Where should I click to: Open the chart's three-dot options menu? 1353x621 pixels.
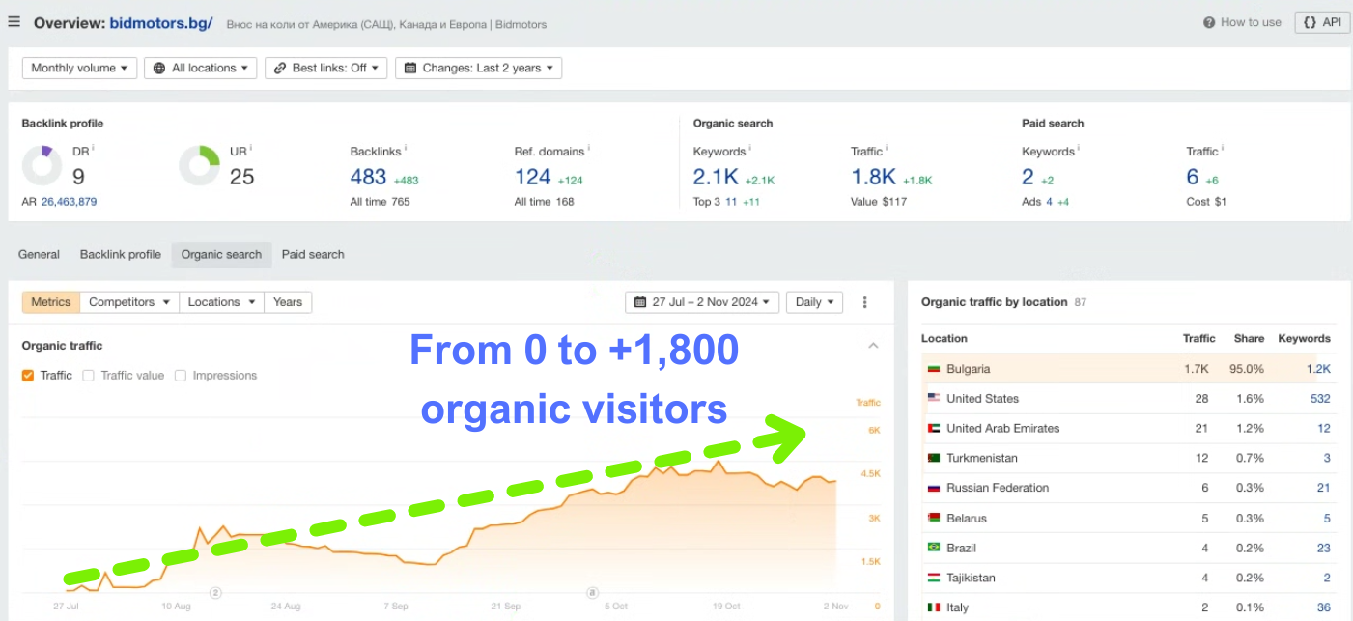[x=864, y=301]
